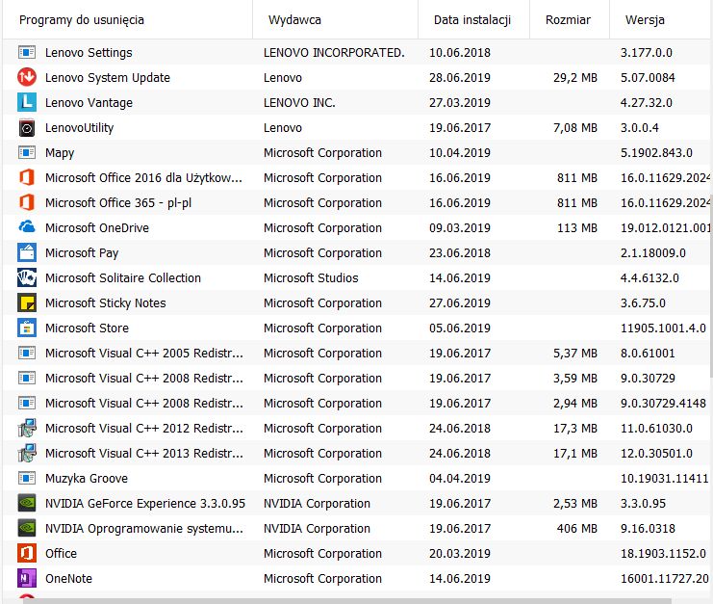Click install date 28.06.2019
713x604 pixels.
(x=460, y=77)
